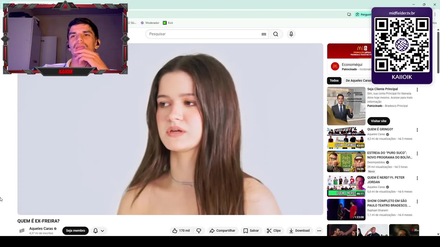Open the Moderador bookmark
440x247 pixels.
[x=150, y=23]
